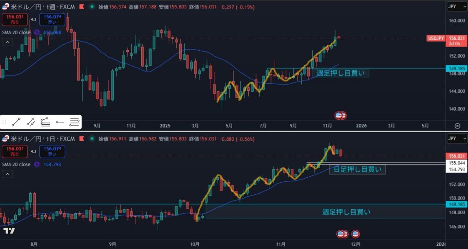Click the TradingView logo

(8, 231)
